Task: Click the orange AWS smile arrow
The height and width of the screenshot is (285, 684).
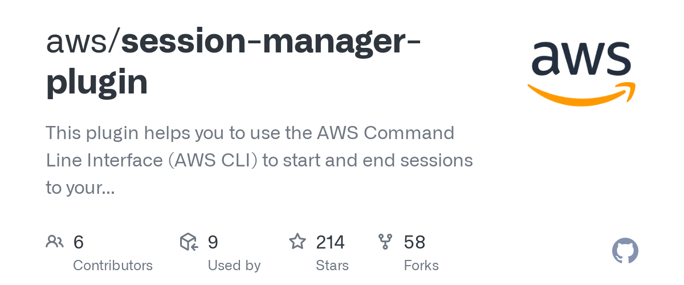Action: (581, 94)
